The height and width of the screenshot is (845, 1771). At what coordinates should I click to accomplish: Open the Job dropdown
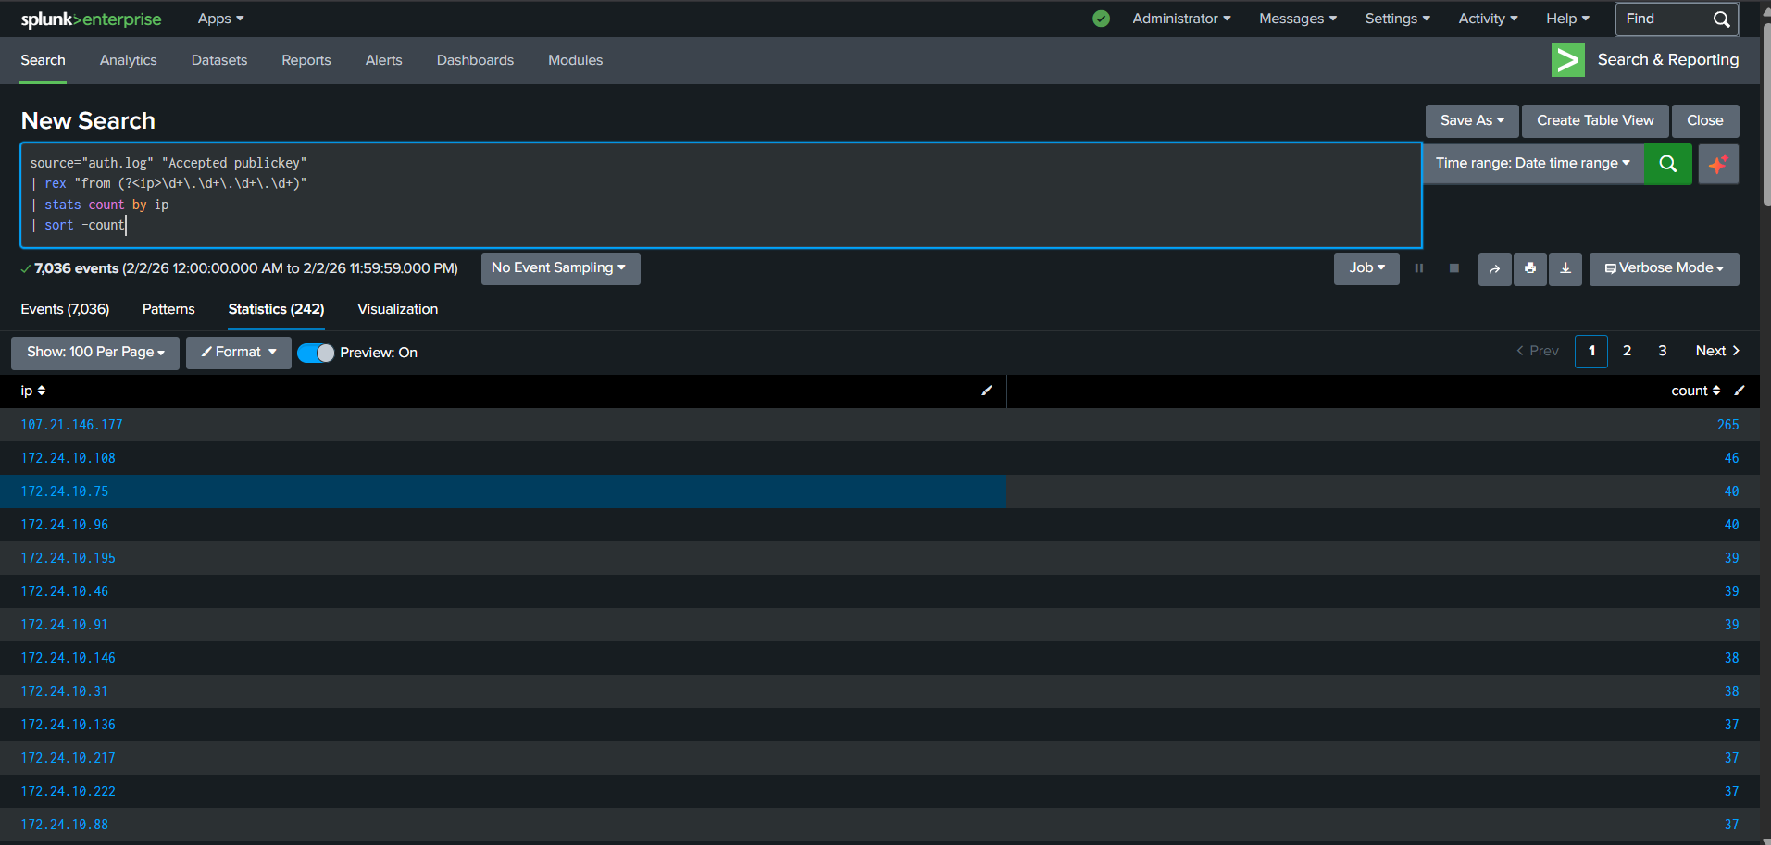coord(1366,268)
